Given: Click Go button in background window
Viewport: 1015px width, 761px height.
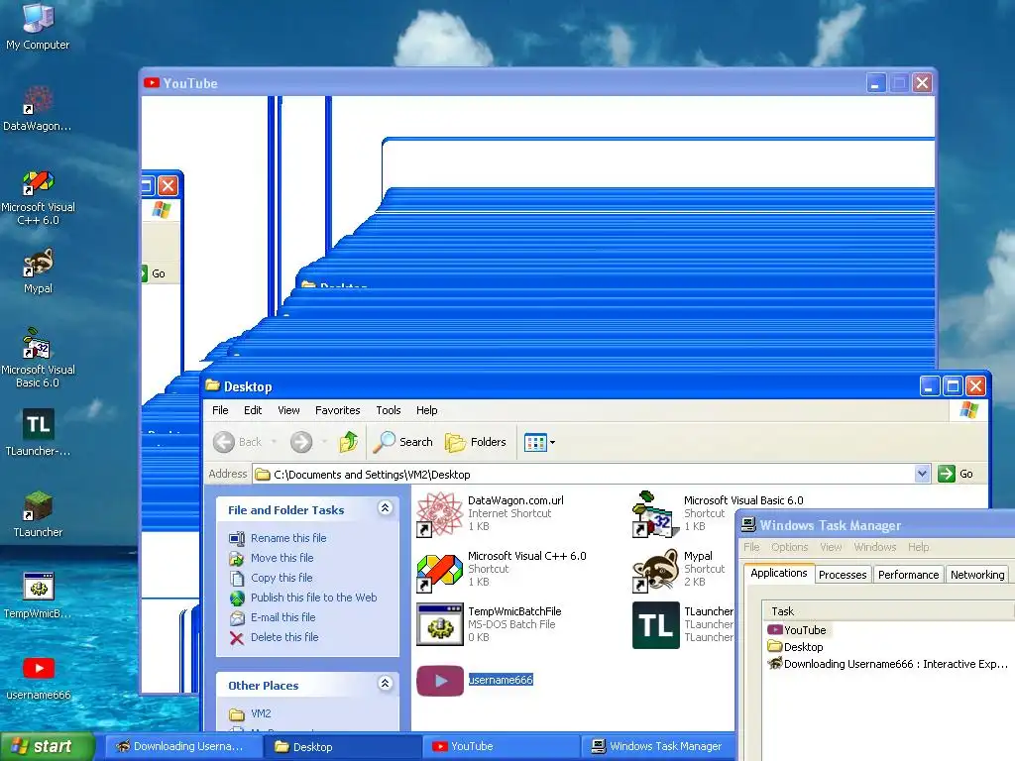Looking at the screenshot, I should click(154, 273).
